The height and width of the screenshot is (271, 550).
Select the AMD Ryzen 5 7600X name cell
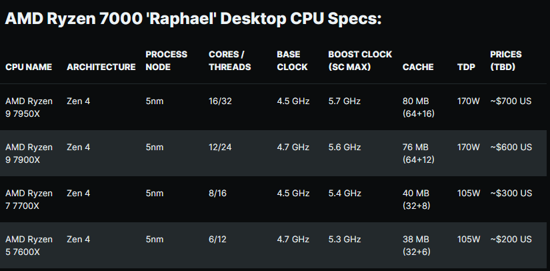[29, 246]
